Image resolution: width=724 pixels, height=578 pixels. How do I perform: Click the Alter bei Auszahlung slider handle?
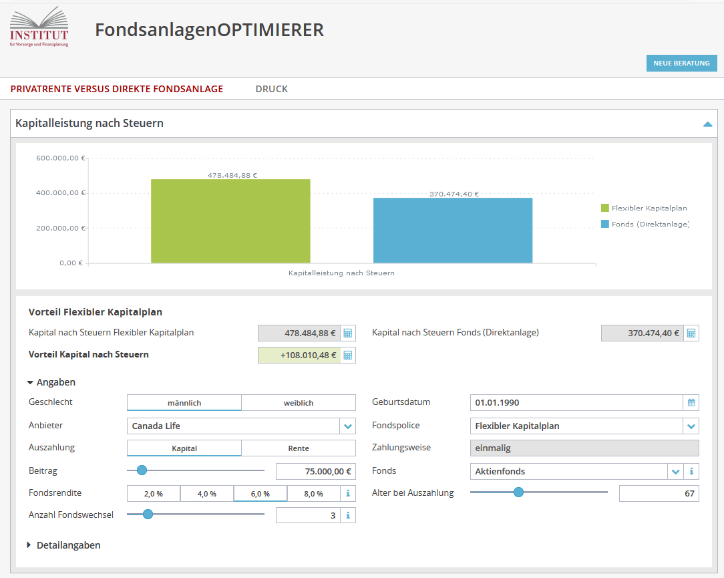click(519, 492)
